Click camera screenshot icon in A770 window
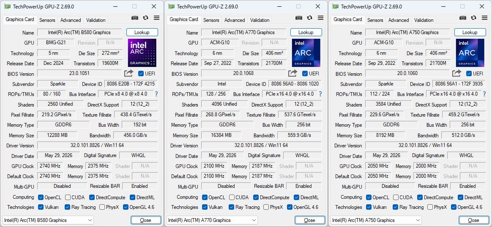Viewport: 492px width, 227px height. tap(299, 18)
